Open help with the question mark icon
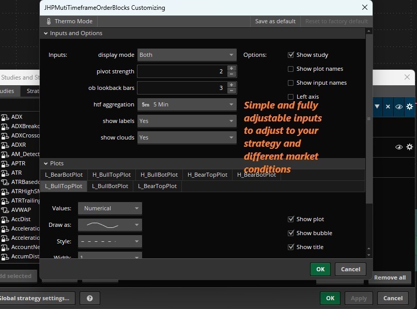Viewport: 417px width, 309px height. tap(91, 298)
